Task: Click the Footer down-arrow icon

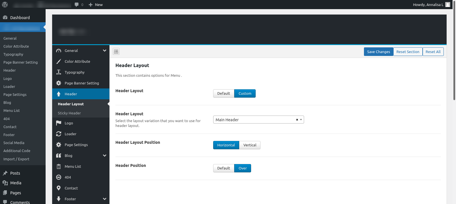Action: click(x=59, y=199)
